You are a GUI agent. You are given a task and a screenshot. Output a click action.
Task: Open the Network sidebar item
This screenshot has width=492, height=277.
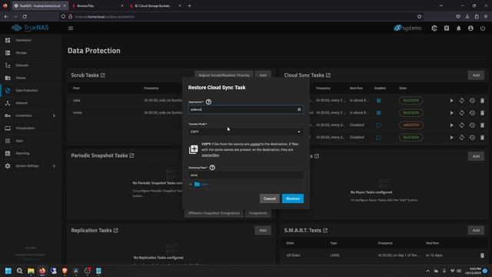point(22,103)
